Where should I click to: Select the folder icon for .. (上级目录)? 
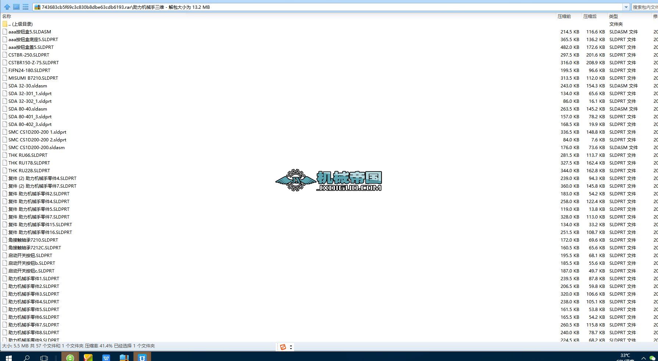click(x=5, y=24)
